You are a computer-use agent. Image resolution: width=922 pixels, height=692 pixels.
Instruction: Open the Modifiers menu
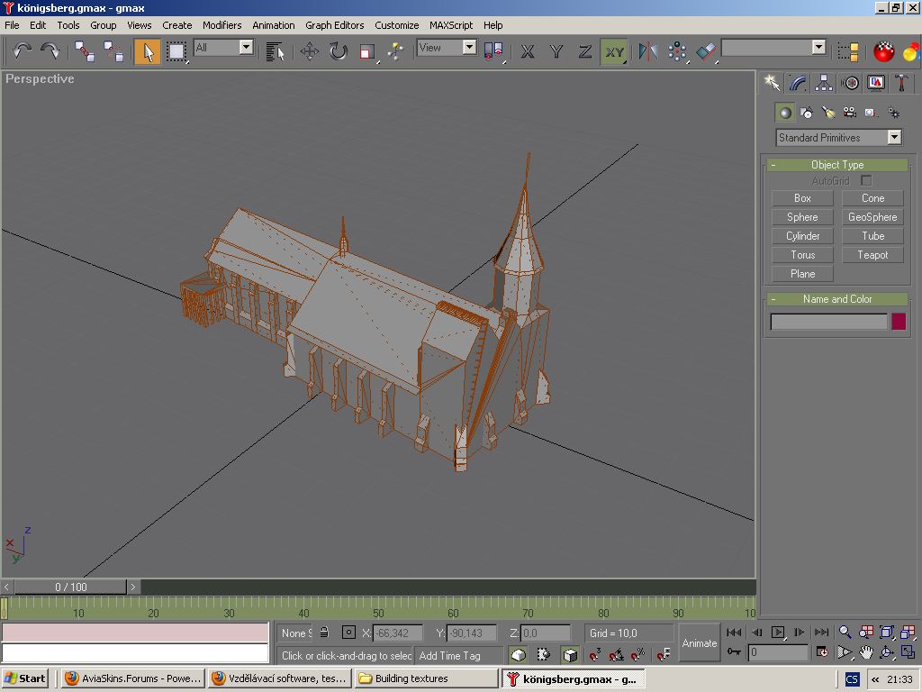(x=221, y=25)
